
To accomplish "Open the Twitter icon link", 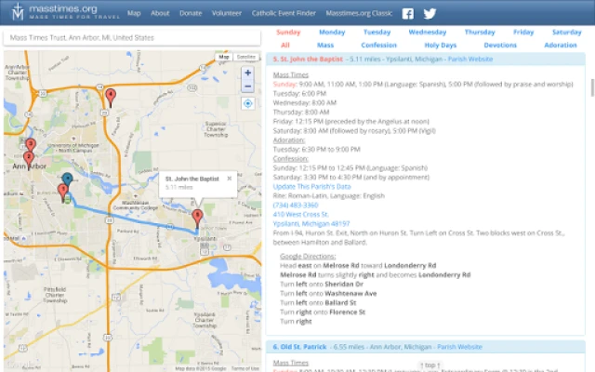I will [x=430, y=14].
